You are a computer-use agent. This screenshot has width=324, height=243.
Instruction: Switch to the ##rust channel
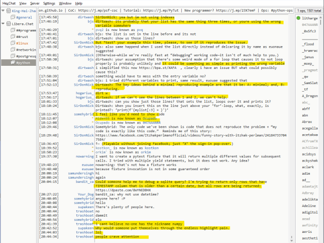click(22, 37)
